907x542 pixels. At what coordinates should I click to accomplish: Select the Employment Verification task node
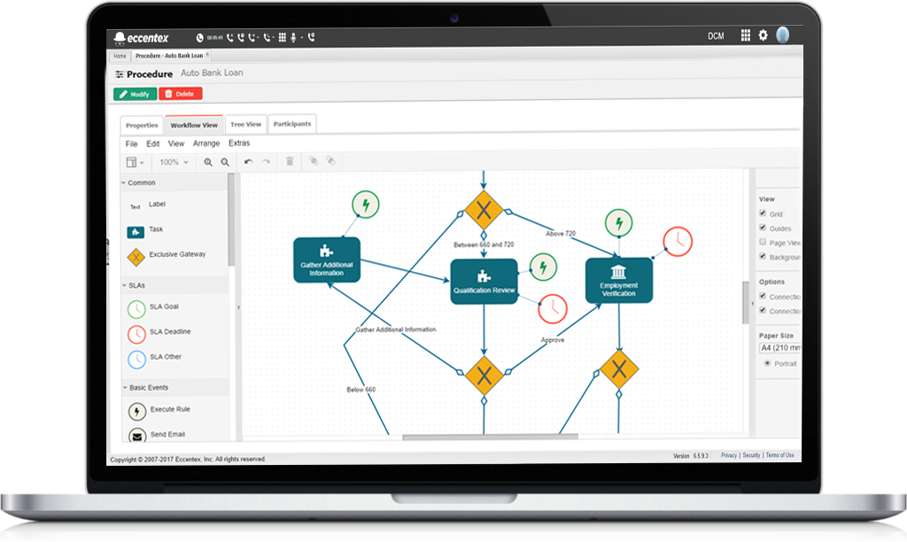click(619, 280)
